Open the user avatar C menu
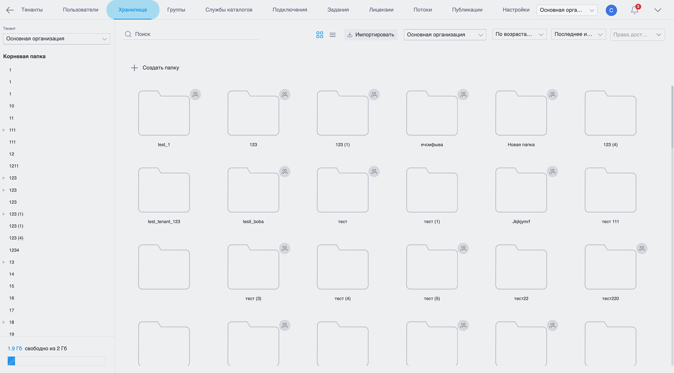 tap(611, 10)
